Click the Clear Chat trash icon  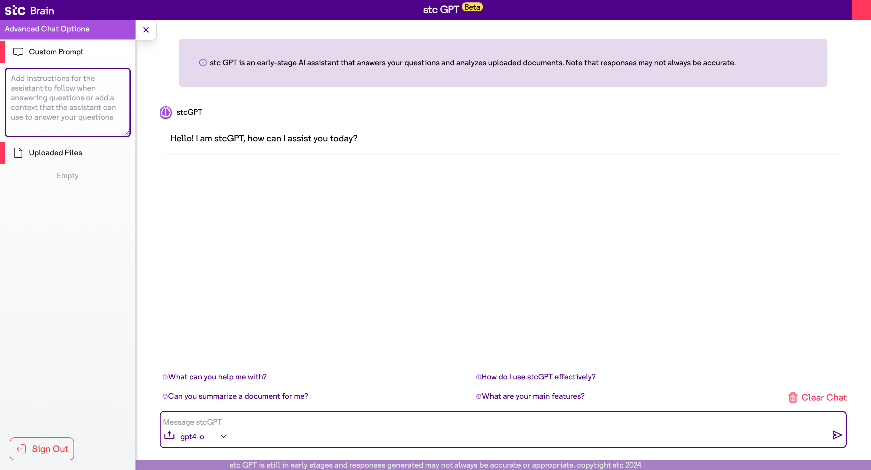click(x=793, y=397)
